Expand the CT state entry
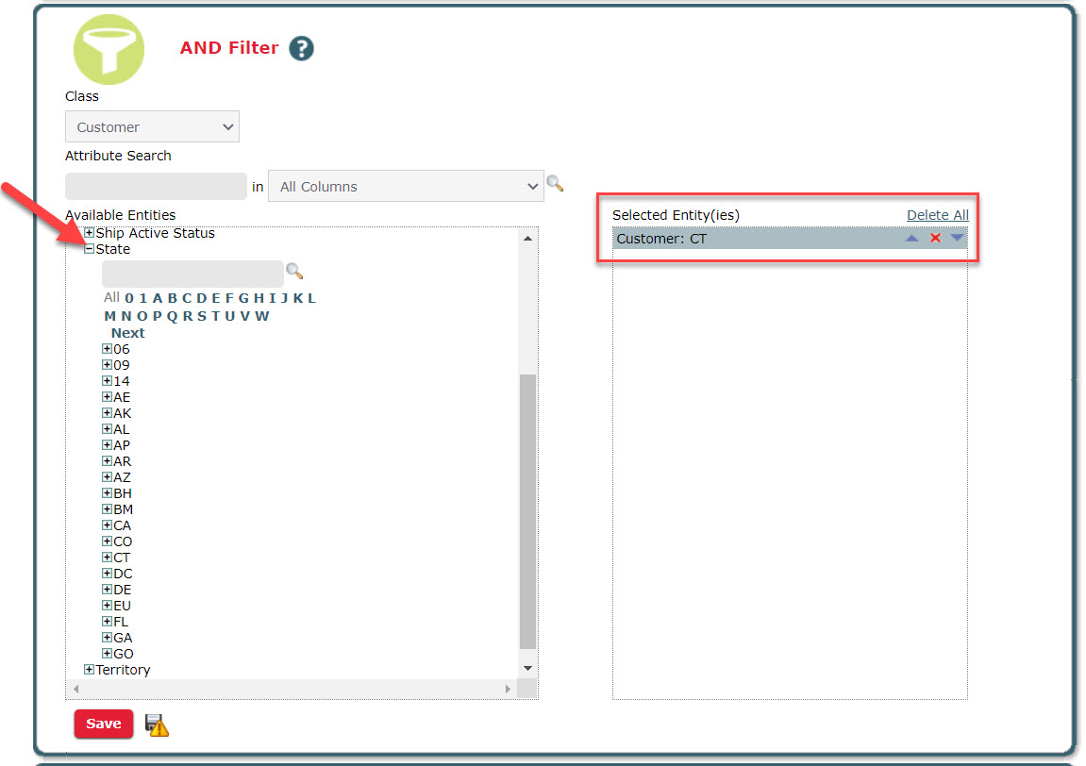Screen dimensions: 1086x766 107,558
